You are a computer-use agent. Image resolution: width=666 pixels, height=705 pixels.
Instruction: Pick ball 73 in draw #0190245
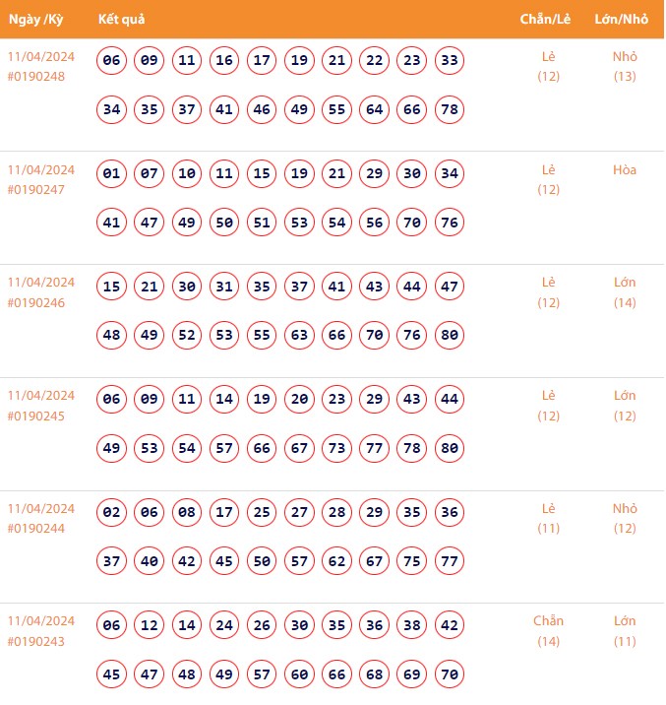(336, 448)
